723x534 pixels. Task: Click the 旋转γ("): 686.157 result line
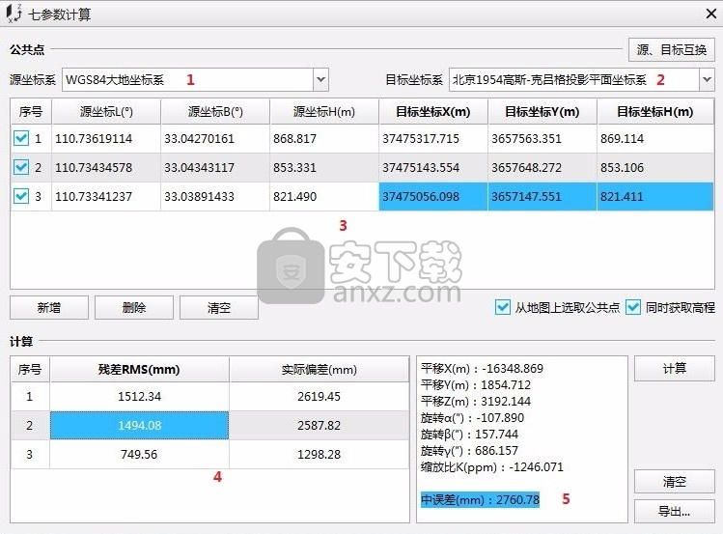click(x=469, y=451)
